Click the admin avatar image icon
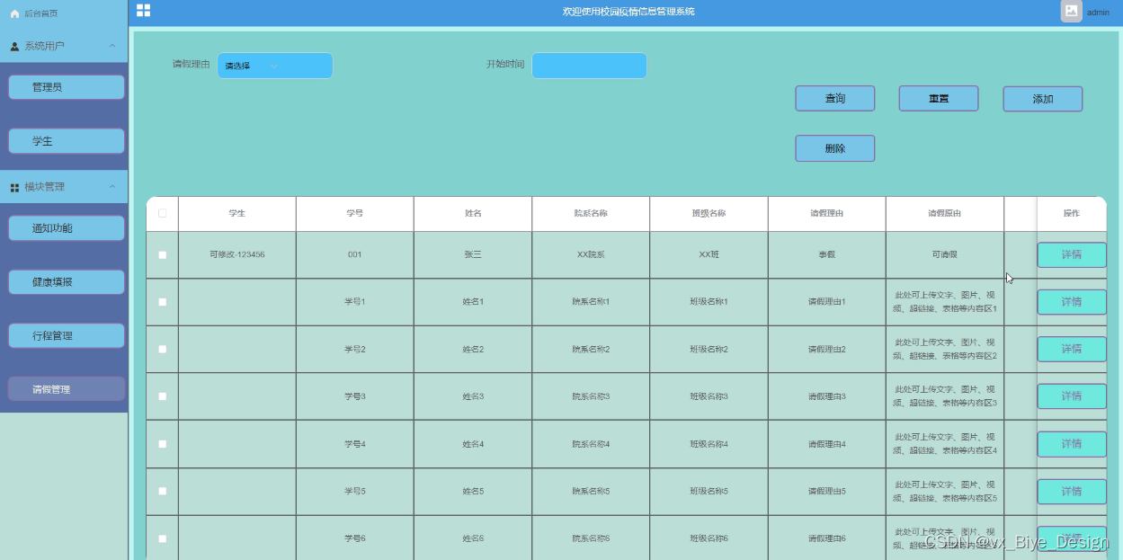This screenshot has height=560, width=1123. coord(1071,11)
